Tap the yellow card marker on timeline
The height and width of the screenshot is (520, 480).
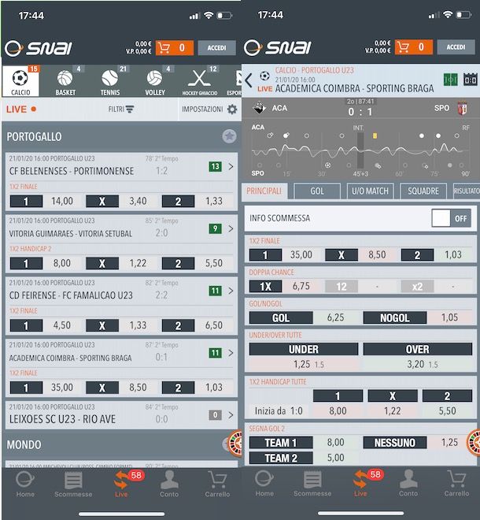coord(375,136)
